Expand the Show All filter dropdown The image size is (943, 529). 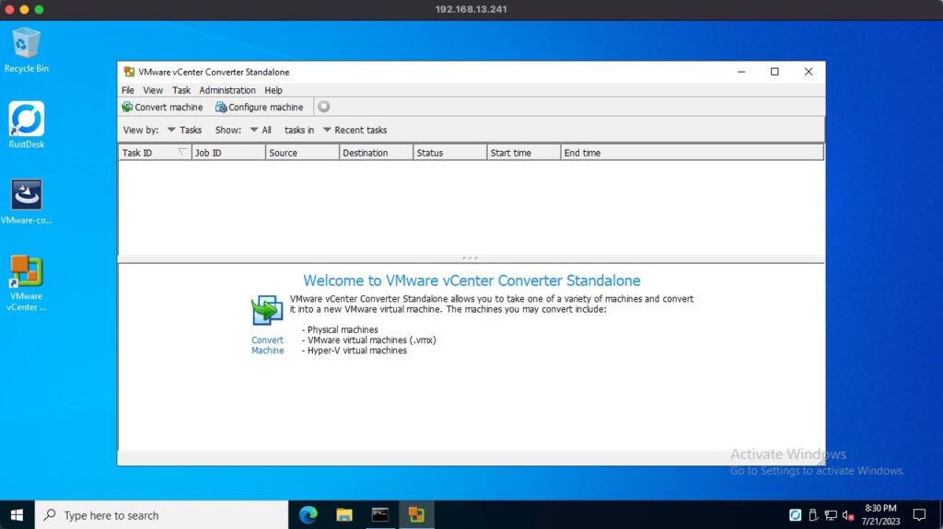[261, 130]
